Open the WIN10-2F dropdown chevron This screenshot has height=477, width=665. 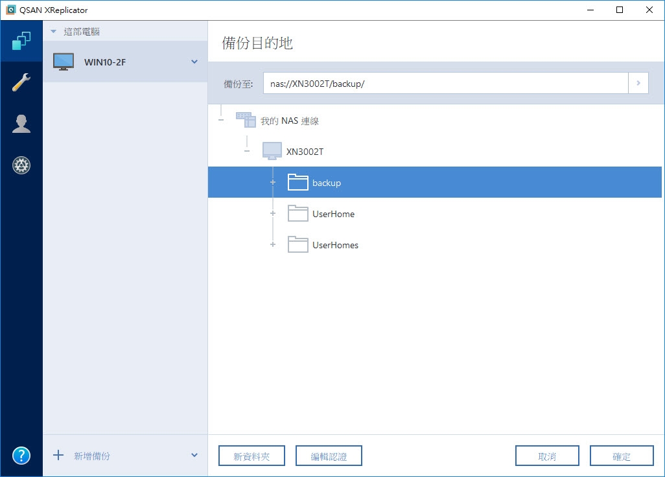[194, 62]
